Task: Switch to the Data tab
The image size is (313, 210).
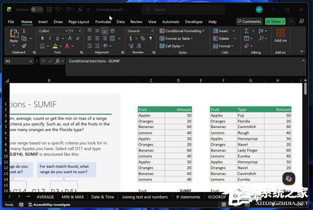Action: click(121, 21)
